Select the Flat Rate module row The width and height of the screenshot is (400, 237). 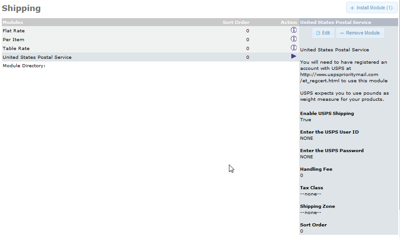point(150,31)
